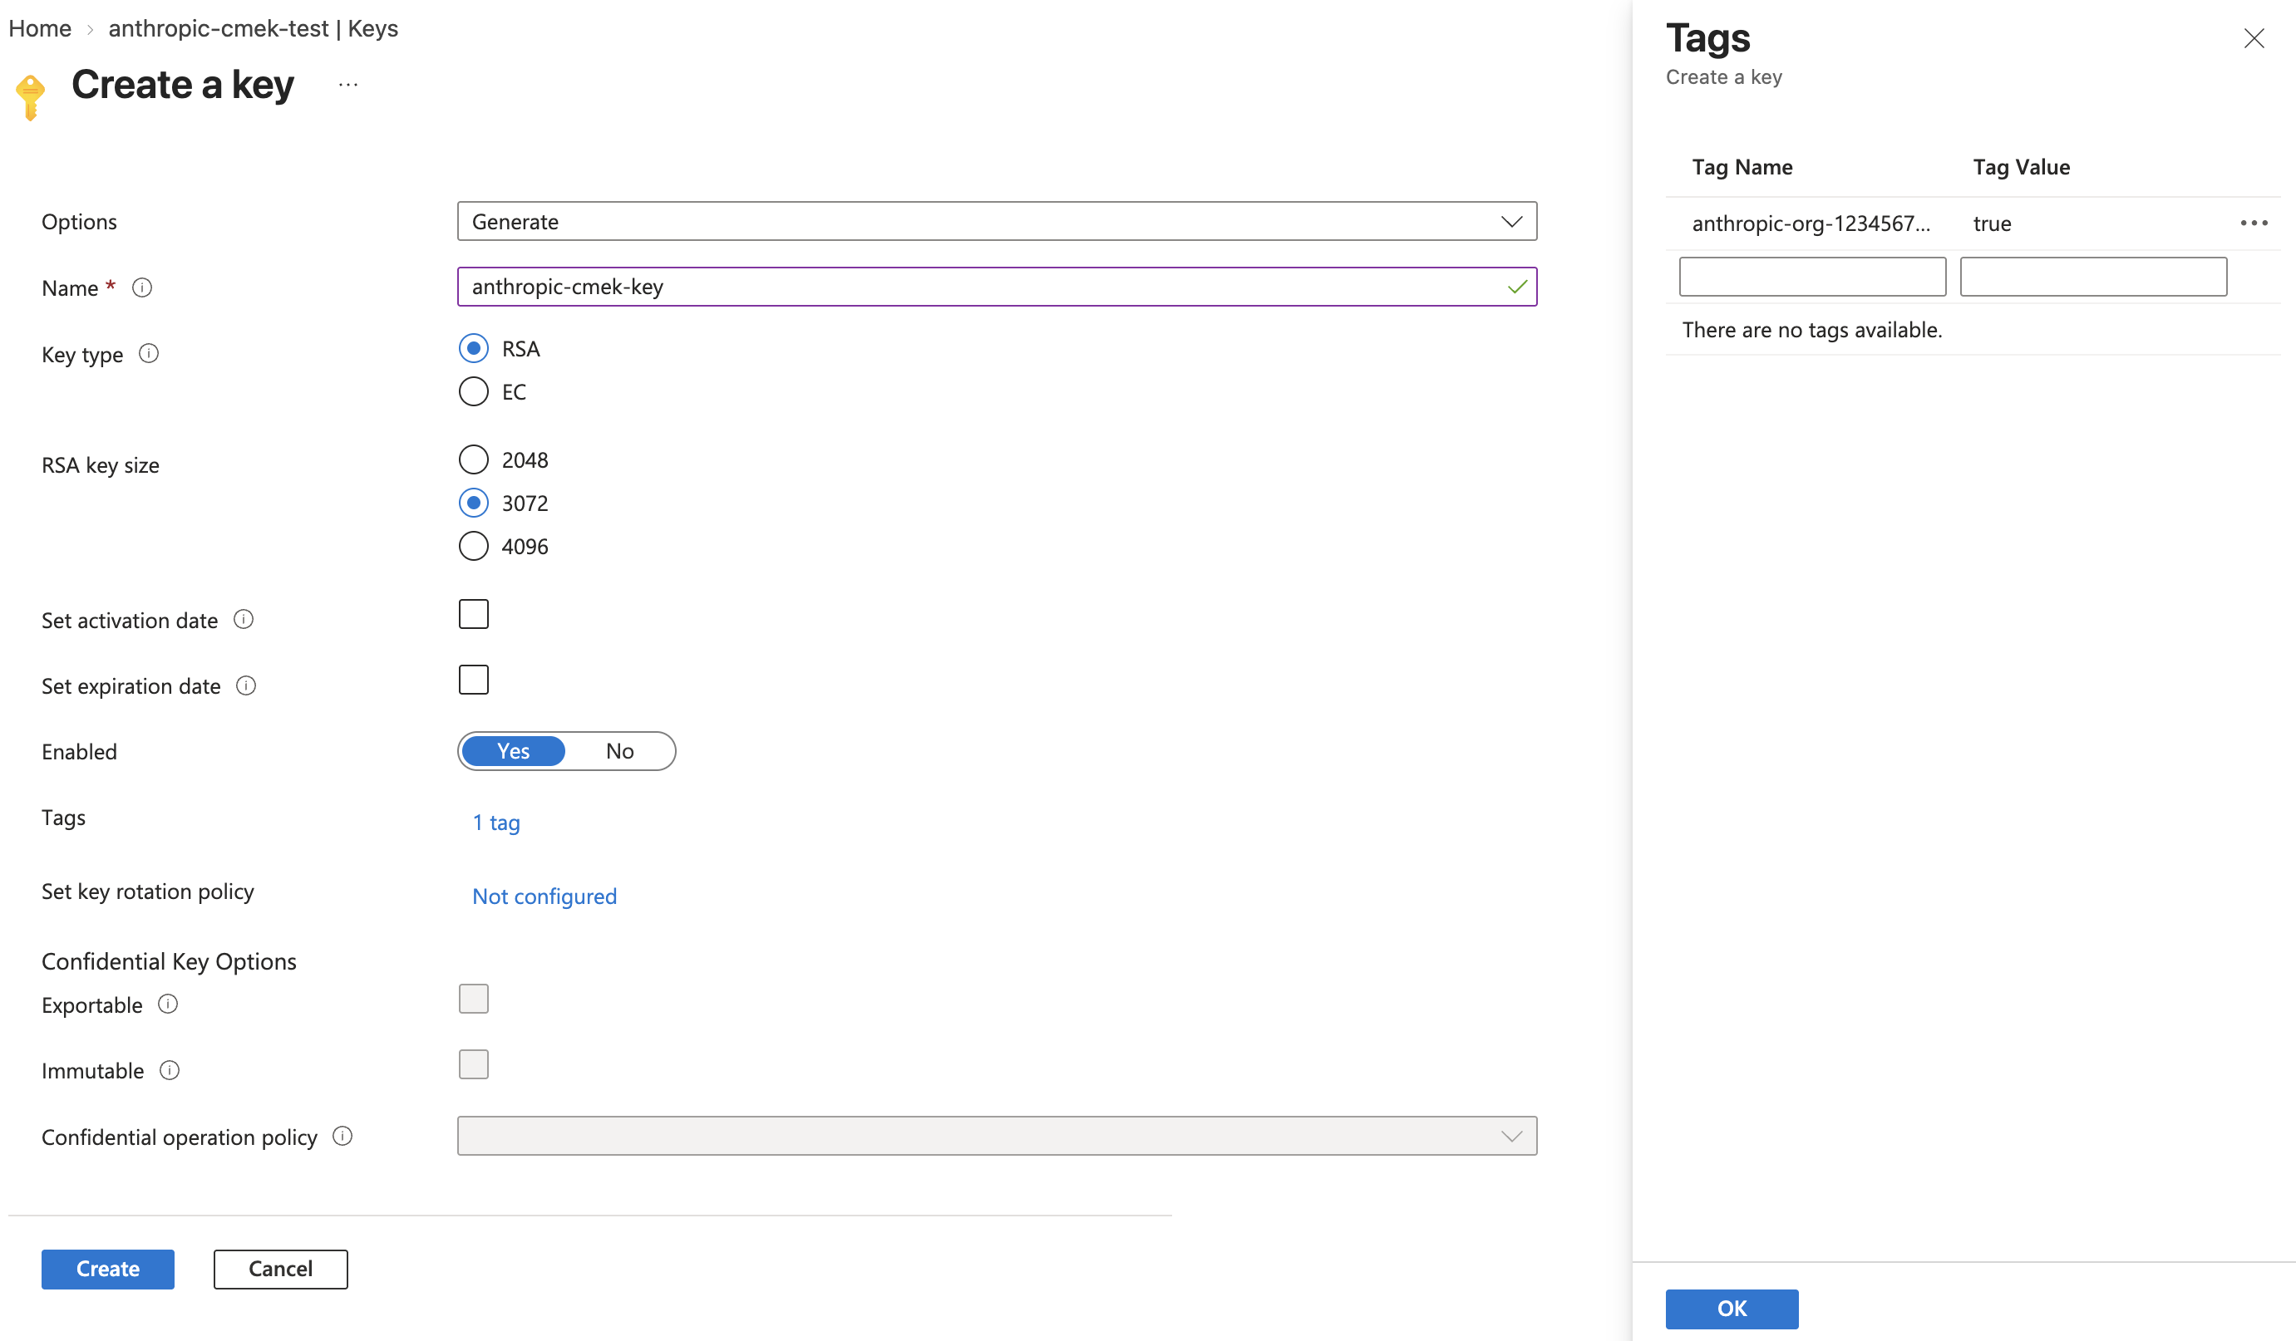Click the Tag Name column header

(x=1742, y=167)
